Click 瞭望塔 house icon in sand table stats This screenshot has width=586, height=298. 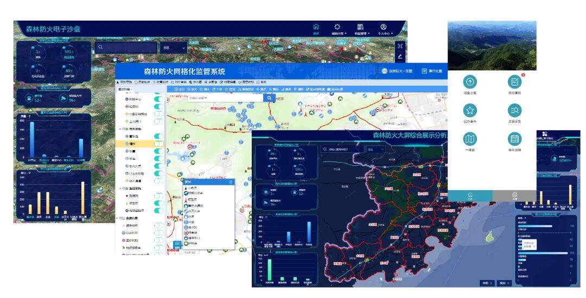[29, 99]
